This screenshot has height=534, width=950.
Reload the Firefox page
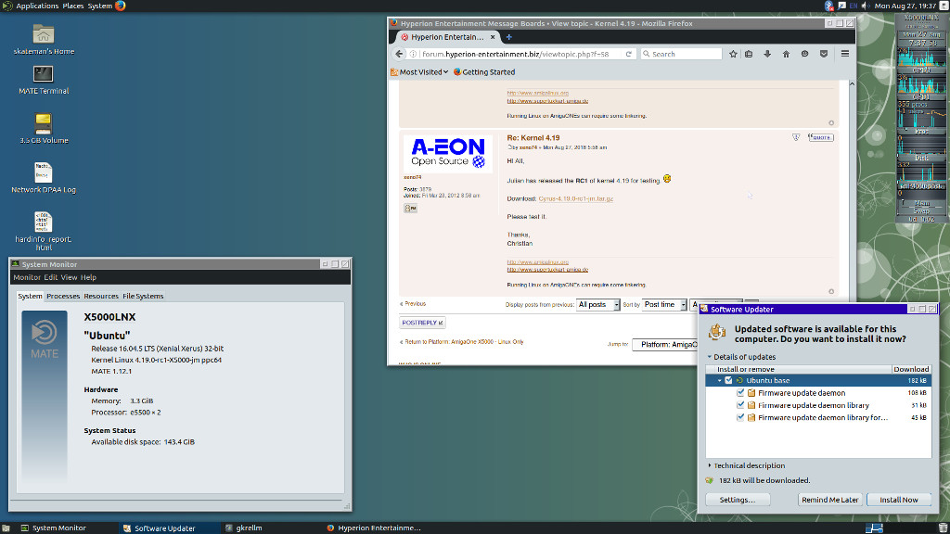[x=628, y=54]
